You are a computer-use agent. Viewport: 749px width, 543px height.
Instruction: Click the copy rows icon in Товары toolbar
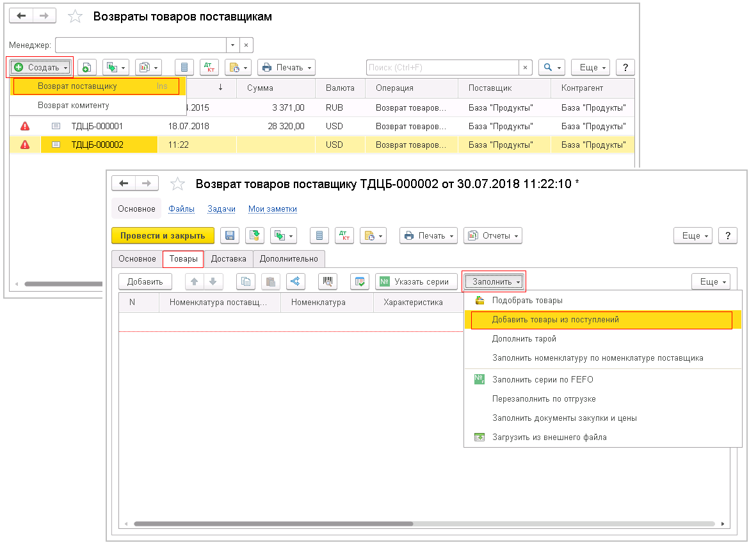tap(246, 281)
